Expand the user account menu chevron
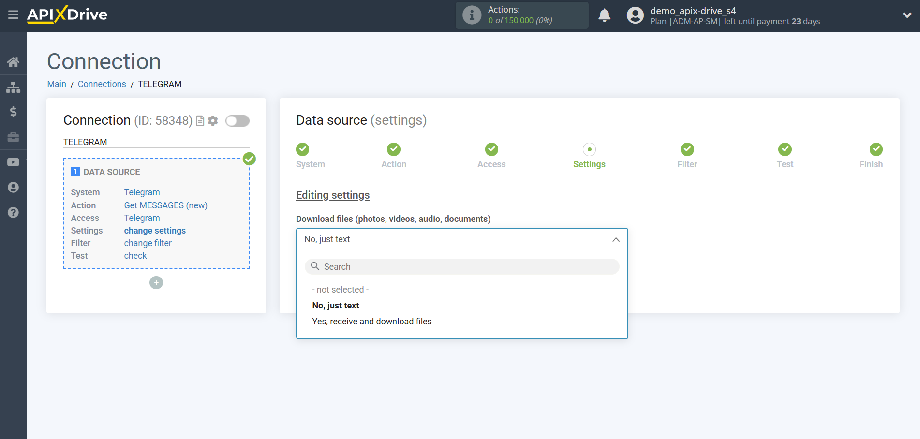The height and width of the screenshot is (439, 920). click(x=907, y=15)
